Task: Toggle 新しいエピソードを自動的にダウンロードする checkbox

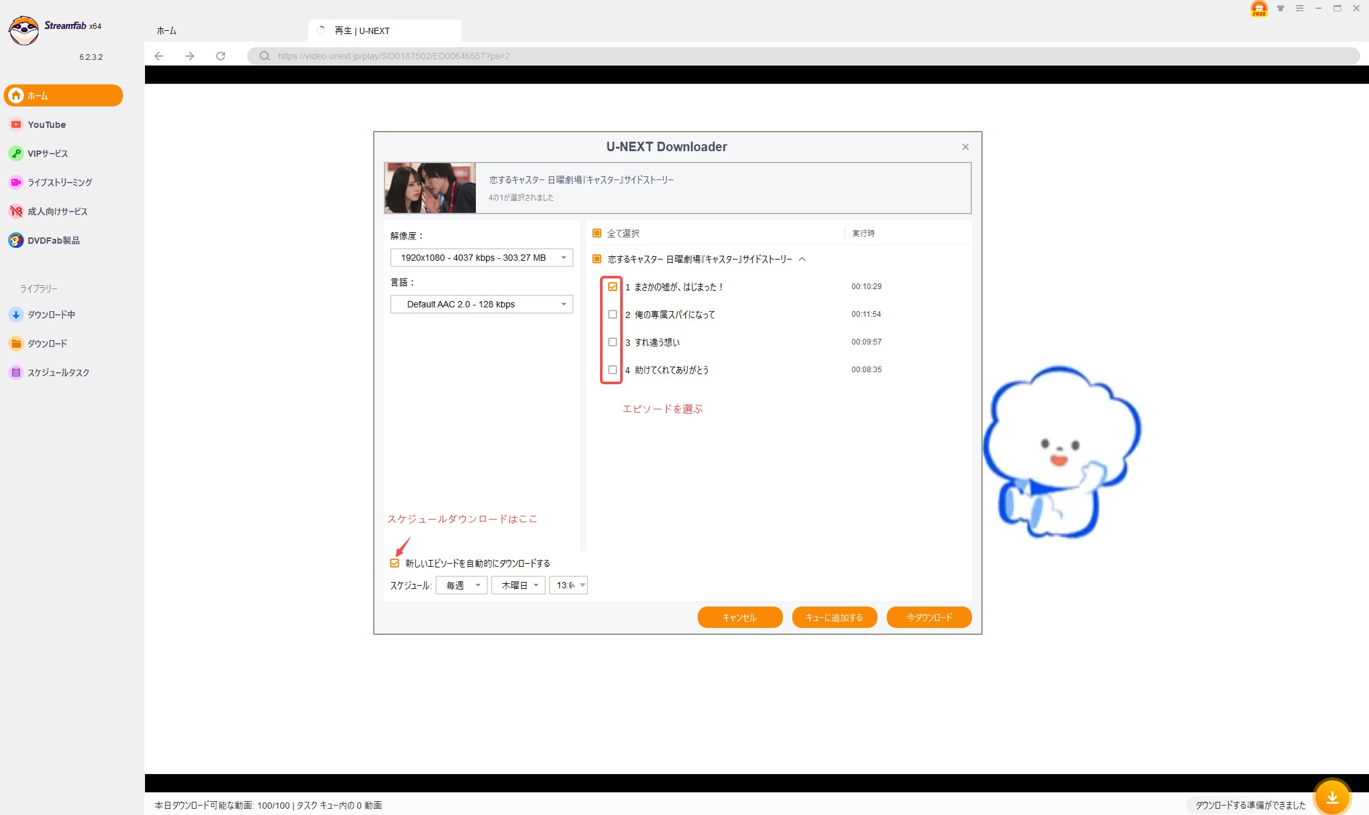Action: 395,563
